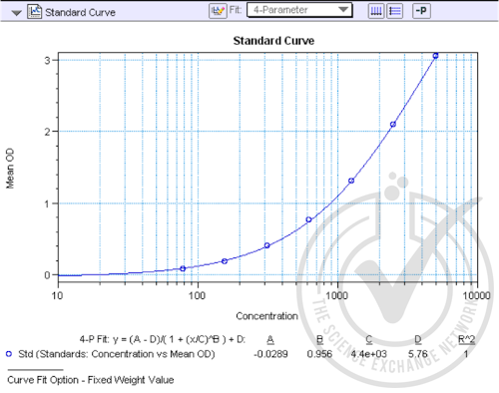
Task: Click parameter D value 5.76
Action: point(418,354)
